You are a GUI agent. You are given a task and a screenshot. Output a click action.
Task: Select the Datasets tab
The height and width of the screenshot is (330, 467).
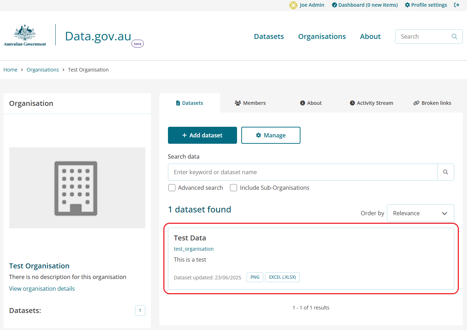pos(190,103)
